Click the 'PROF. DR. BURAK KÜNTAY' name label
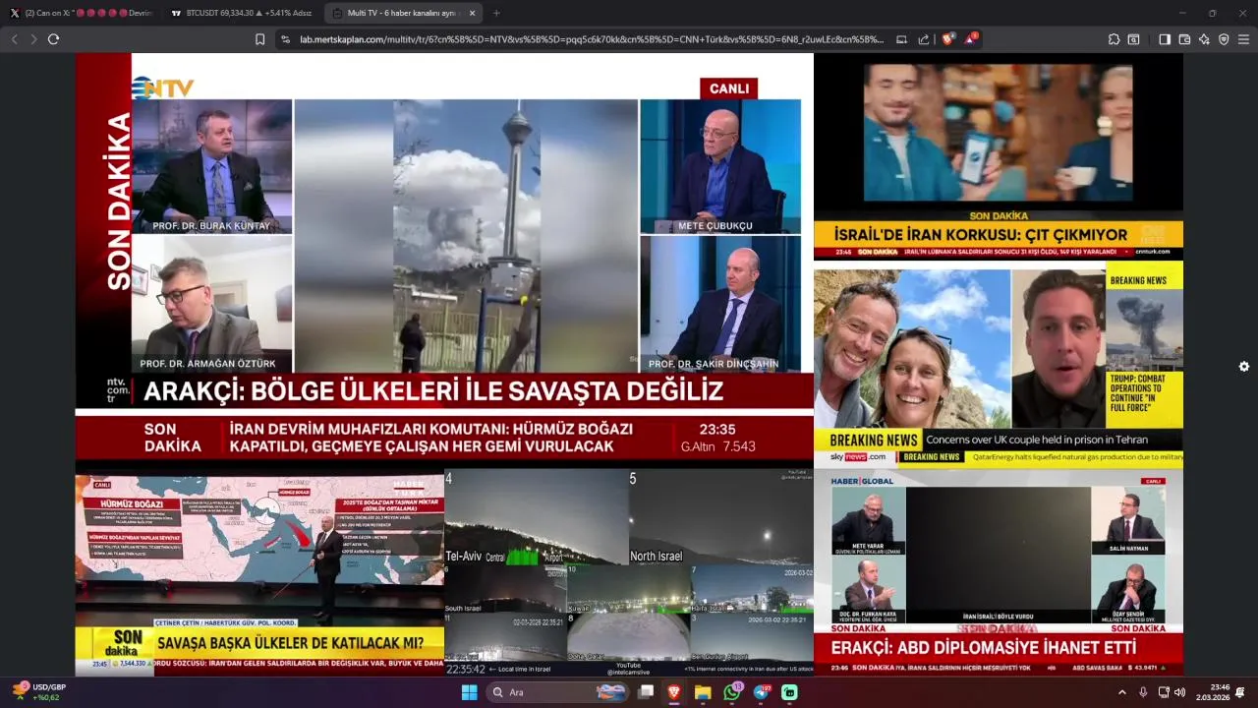1258x708 pixels. [210, 226]
